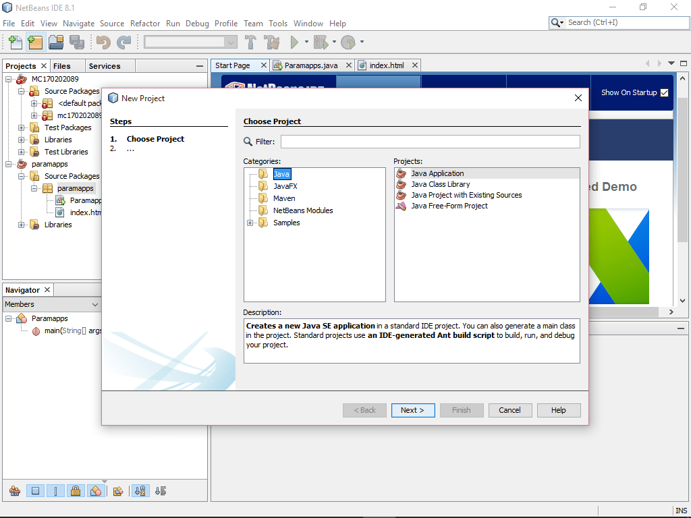Switch to index.html editor tab
This screenshot has height=518, width=691.
[x=387, y=65]
